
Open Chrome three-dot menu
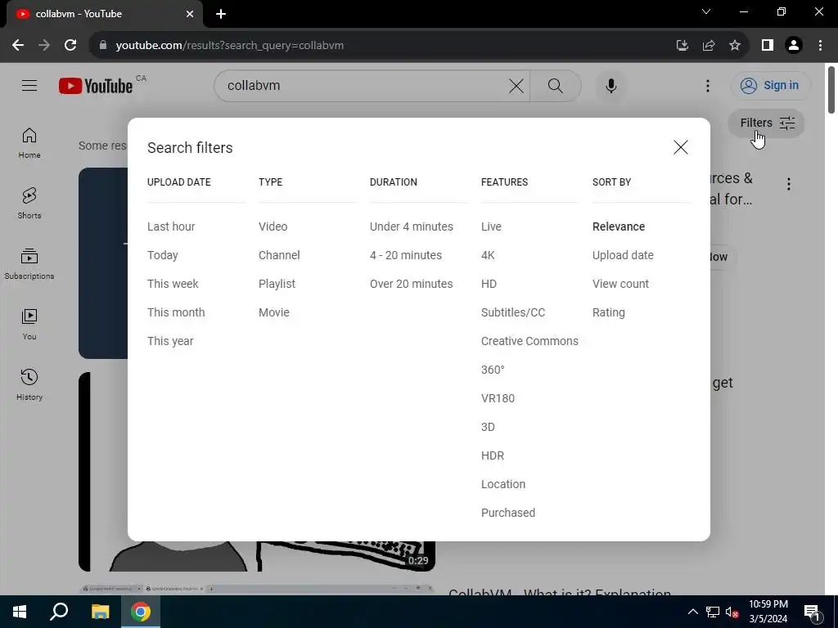click(820, 46)
